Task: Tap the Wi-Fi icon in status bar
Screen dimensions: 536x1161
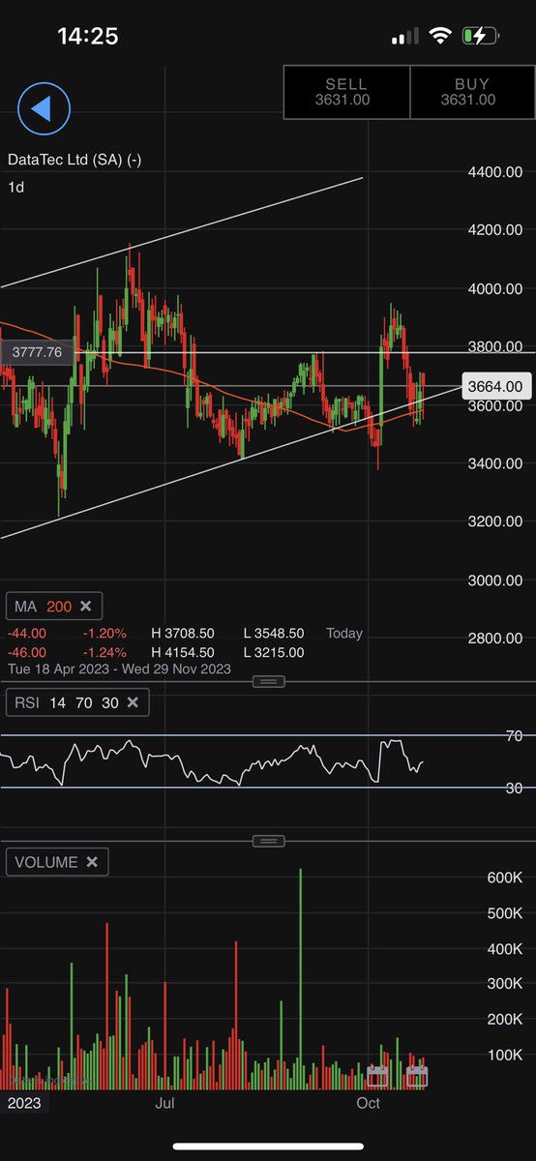Action: 440,36
